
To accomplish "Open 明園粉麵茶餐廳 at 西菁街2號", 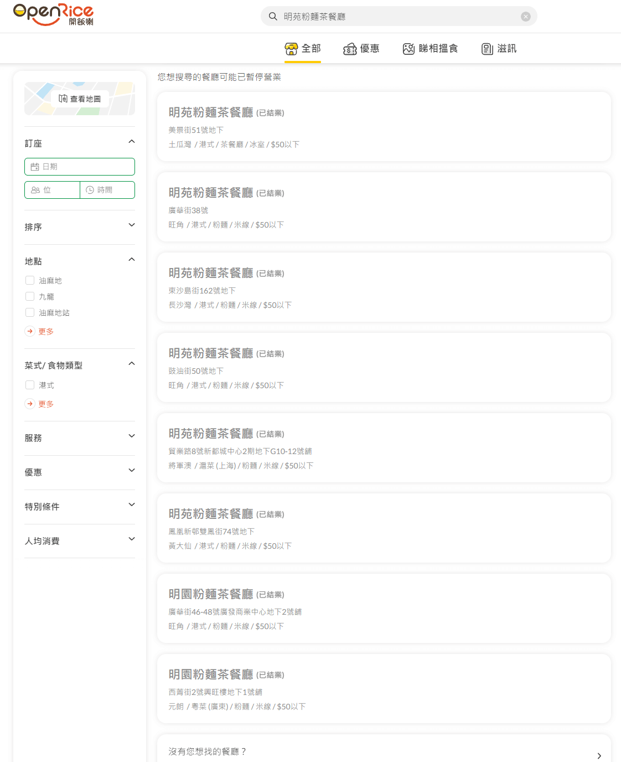I will (384, 689).
